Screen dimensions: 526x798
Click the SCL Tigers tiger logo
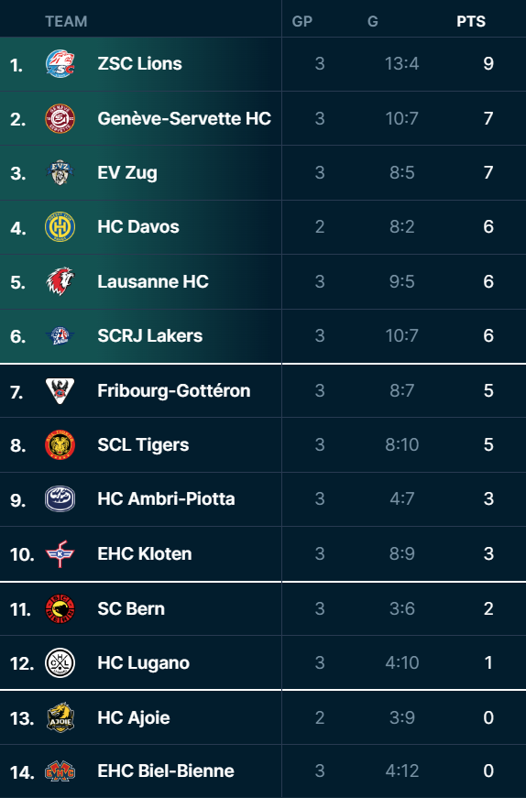pos(60,444)
